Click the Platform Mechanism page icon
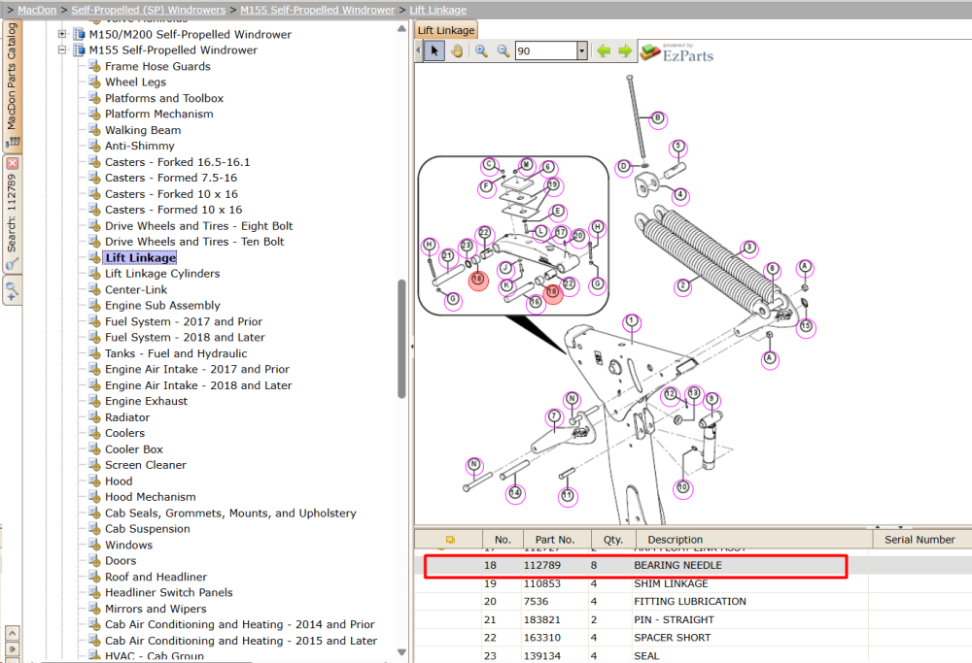Image resolution: width=972 pixels, height=663 pixels. (94, 114)
